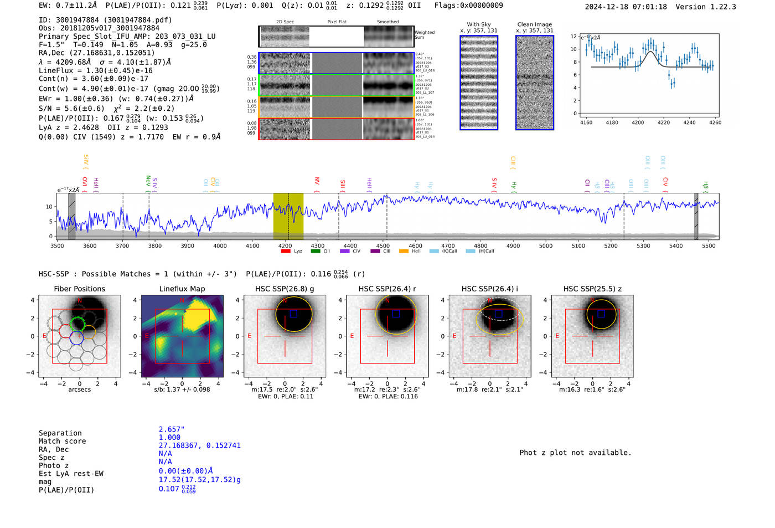Click the CIII legend swatch
Viewport: 775px width, 528px height.
coord(375,251)
